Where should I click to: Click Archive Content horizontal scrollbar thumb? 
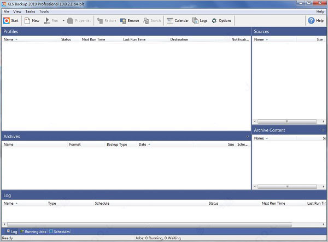click(287, 187)
